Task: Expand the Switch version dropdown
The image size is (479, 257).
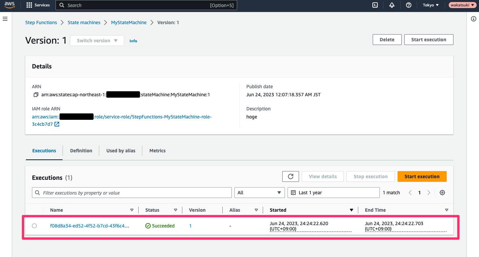Action: 97,41
